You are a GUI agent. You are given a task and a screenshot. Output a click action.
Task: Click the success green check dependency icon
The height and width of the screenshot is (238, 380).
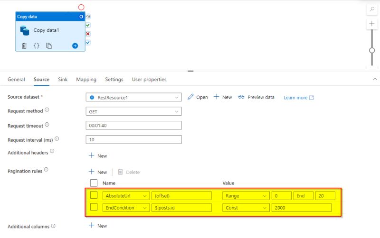(x=88, y=25)
